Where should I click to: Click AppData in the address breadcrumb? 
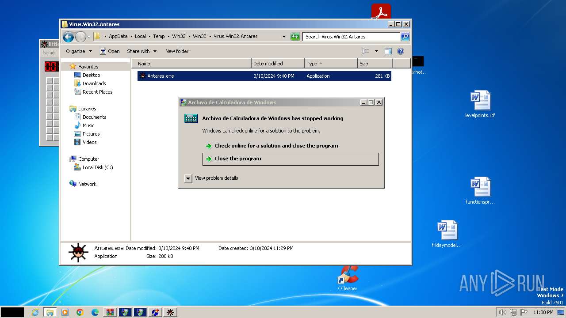pos(118,37)
